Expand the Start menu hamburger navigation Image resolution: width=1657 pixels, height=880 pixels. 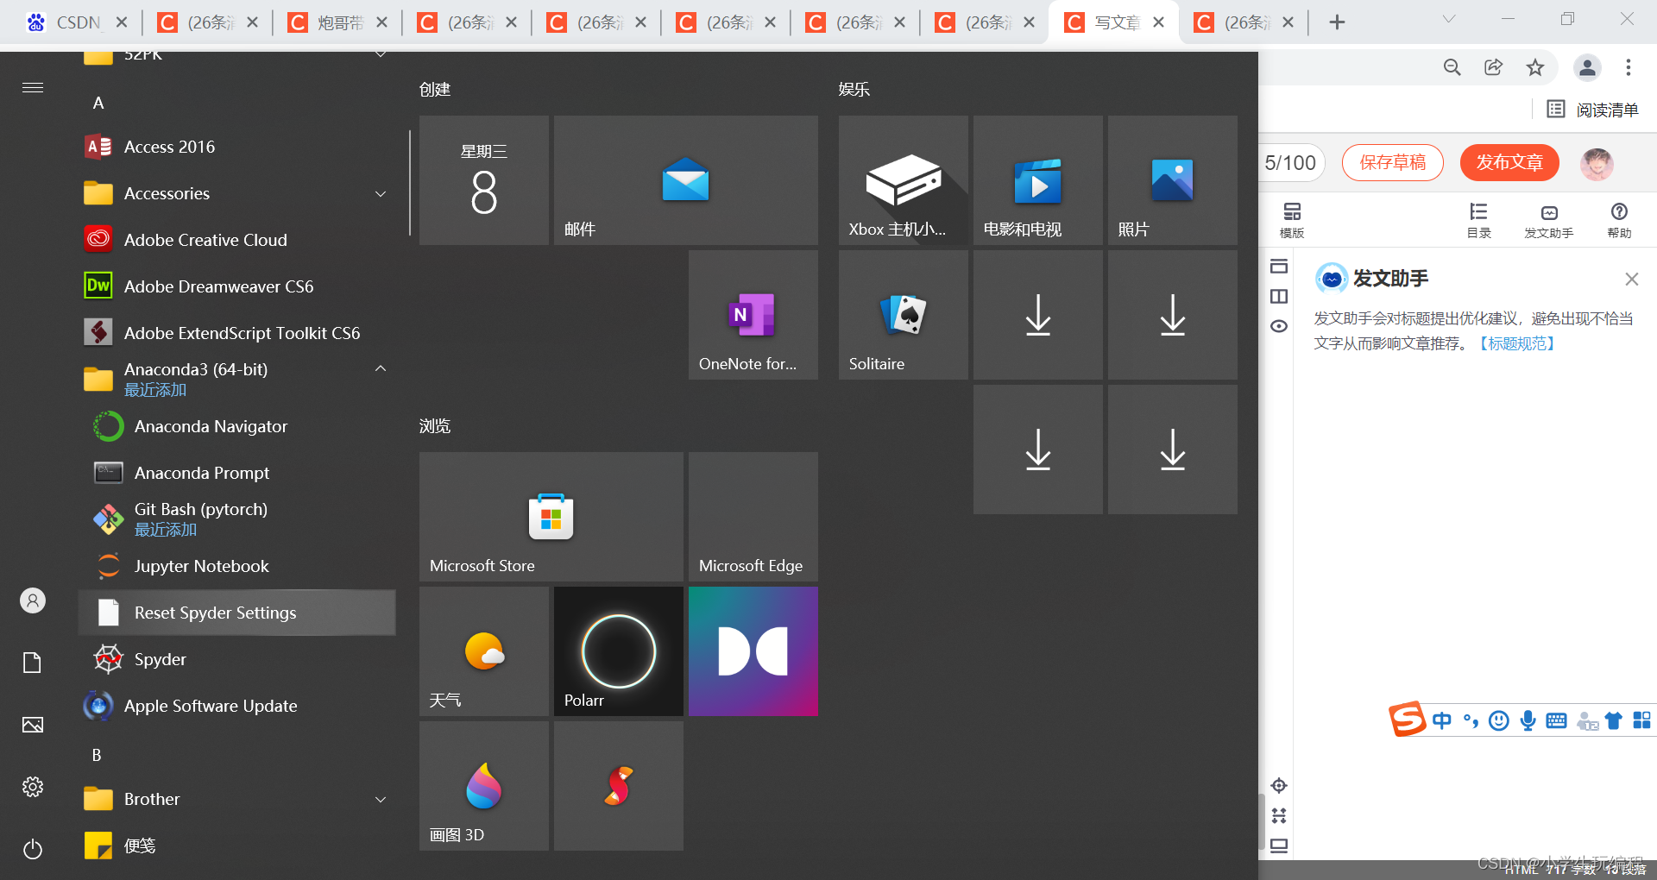[33, 88]
